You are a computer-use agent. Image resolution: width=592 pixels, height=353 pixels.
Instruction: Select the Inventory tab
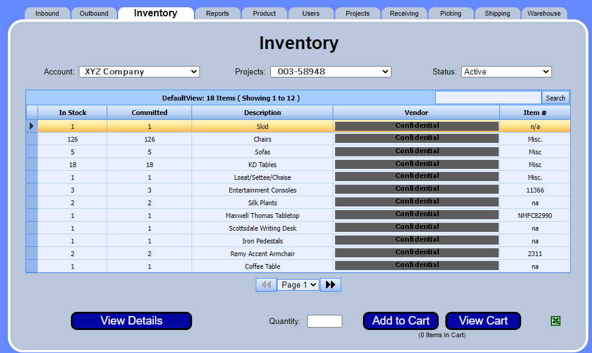click(x=156, y=13)
